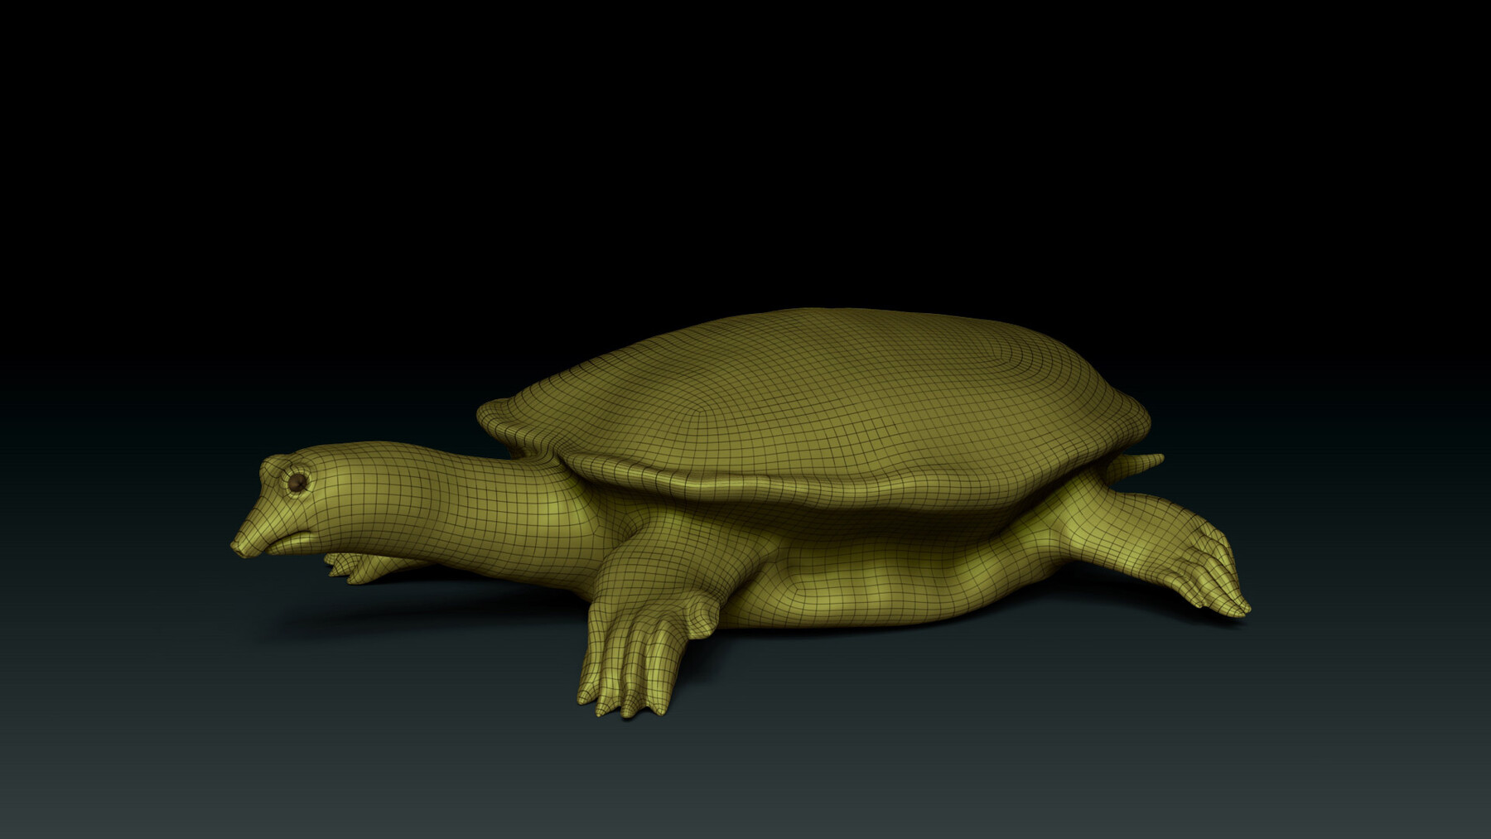Select the rear right flipper
Viewport: 1491px width, 839px height.
(x=1201, y=571)
